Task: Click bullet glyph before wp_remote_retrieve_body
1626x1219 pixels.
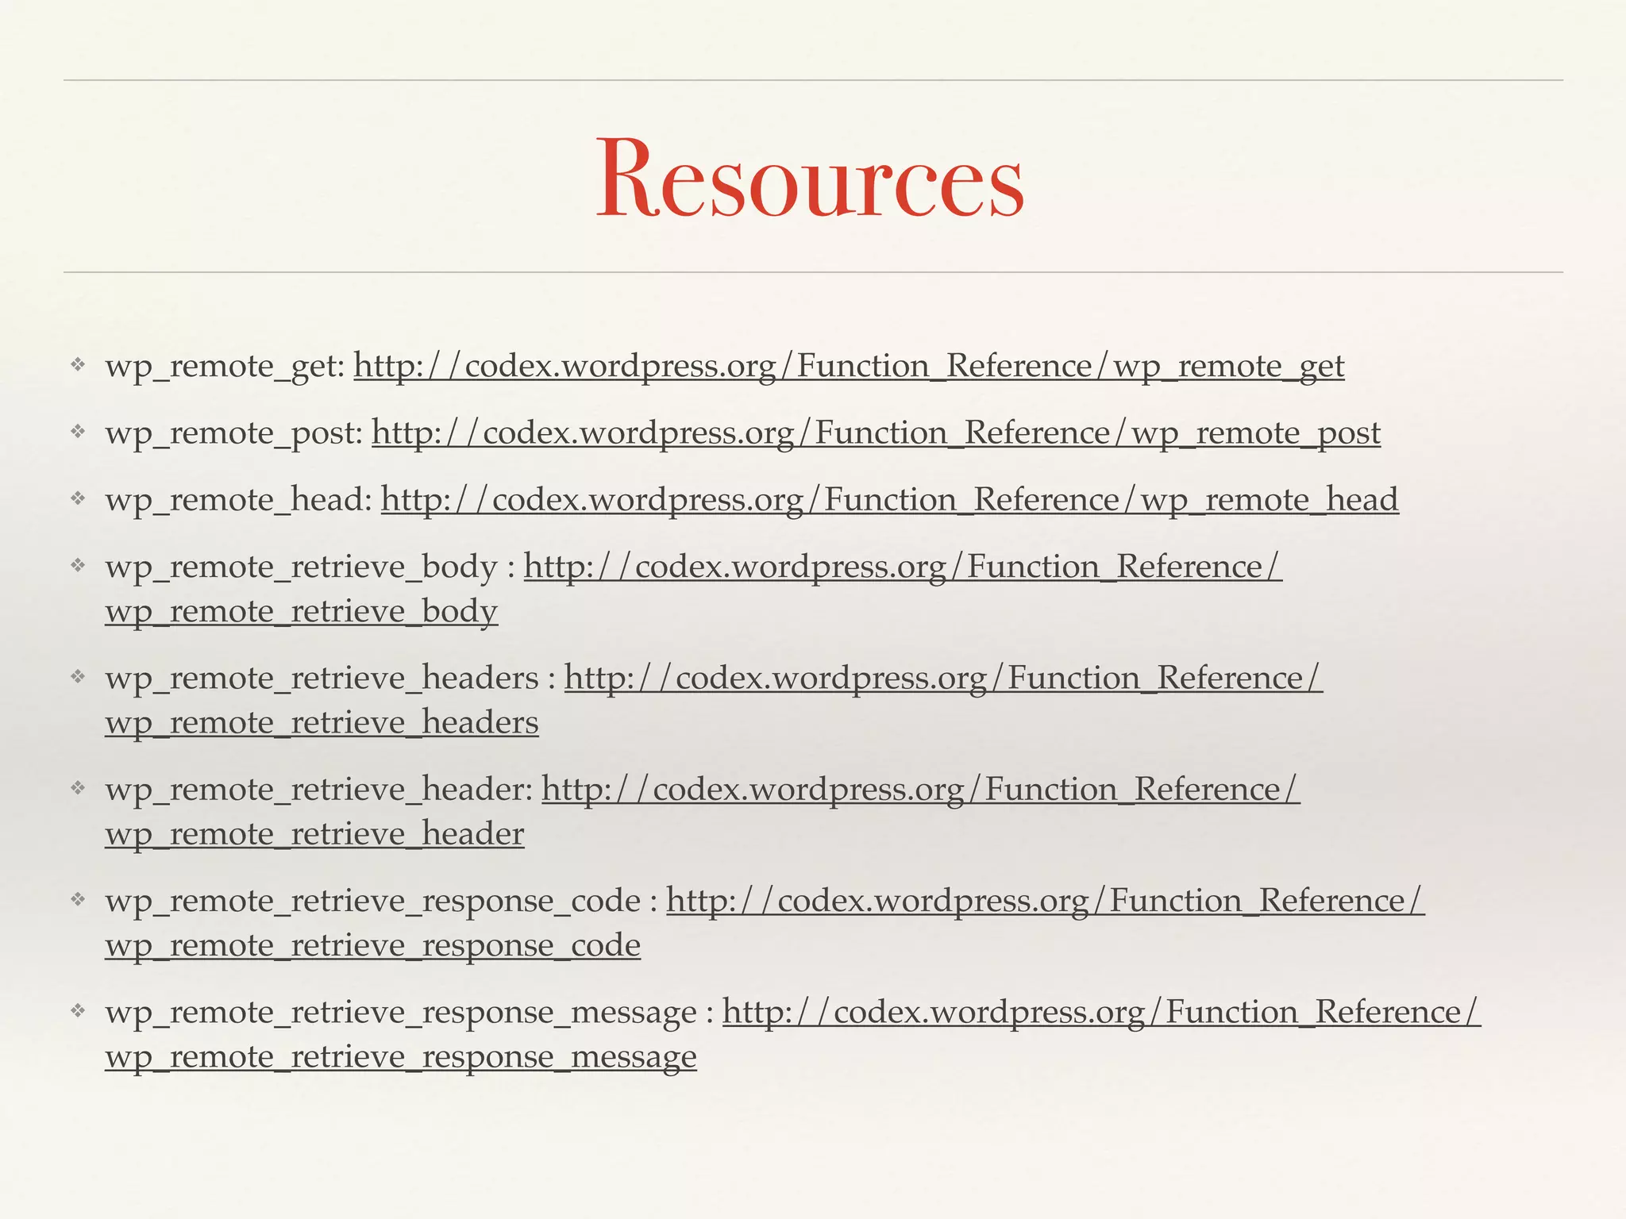Action: pos(77,566)
